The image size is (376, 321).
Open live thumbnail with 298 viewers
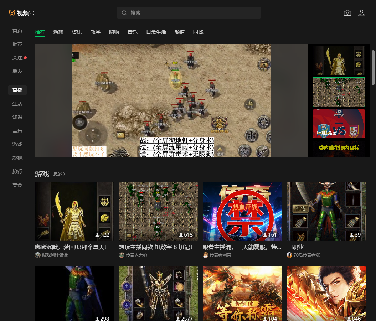pyautogui.click(x=74, y=293)
